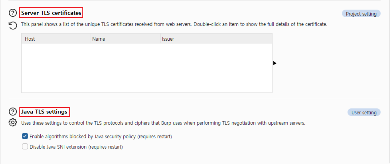Click the Java TLS negotiation description text
This screenshot has height=164, width=390.
[x=163, y=123]
